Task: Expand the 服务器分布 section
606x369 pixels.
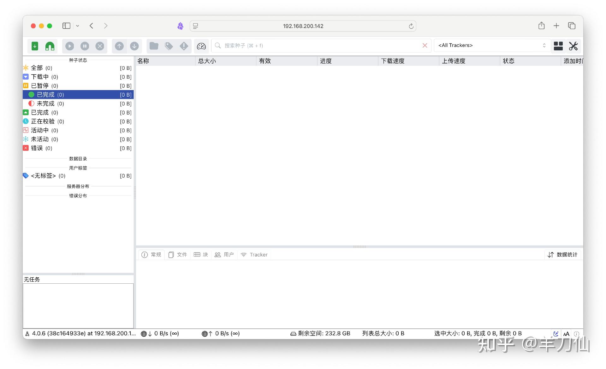Action: pos(78,186)
